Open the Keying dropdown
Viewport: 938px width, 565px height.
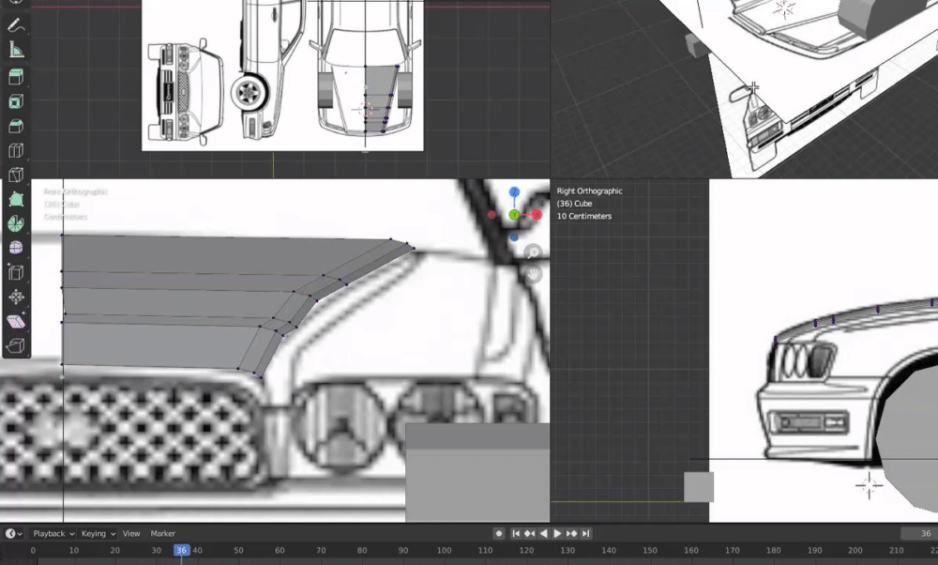(x=98, y=533)
